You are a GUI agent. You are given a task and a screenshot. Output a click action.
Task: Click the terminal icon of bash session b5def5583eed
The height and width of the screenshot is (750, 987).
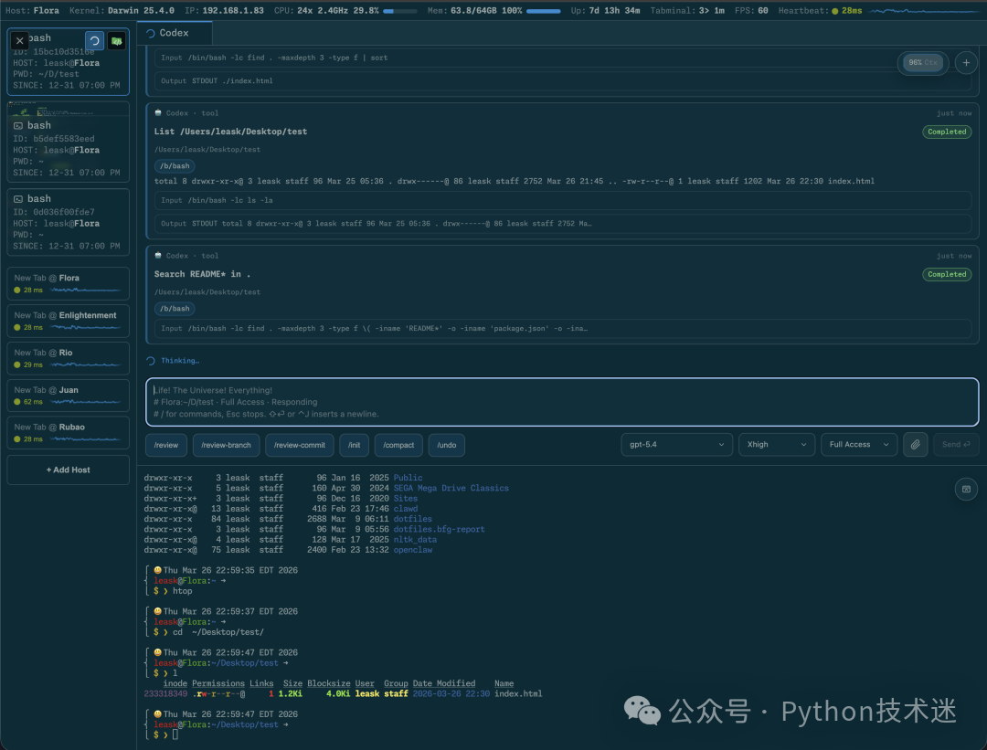pyautogui.click(x=18, y=126)
